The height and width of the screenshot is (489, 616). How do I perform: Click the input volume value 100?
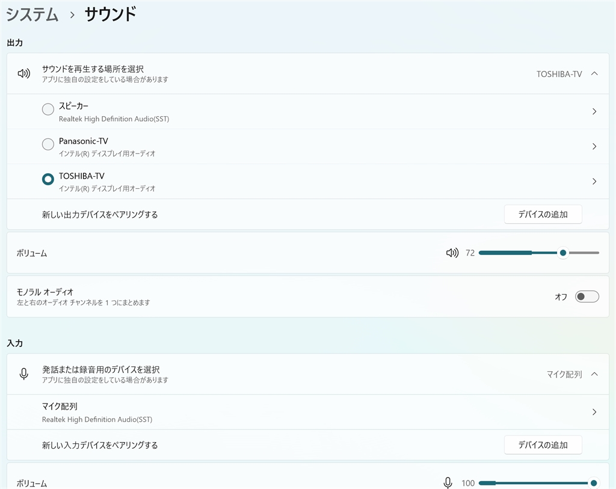(468, 483)
